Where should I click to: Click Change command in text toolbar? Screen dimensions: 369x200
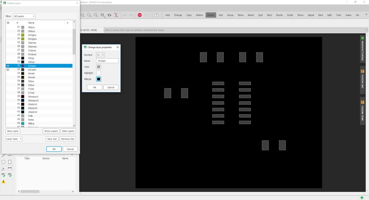(x=178, y=15)
